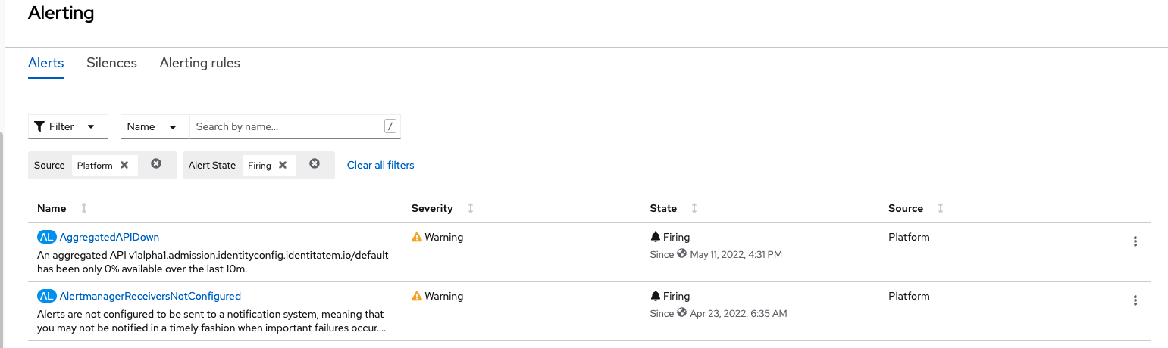This screenshot has height=348, width=1168.
Task: Open kebab menu for AggregatedAPIDown alert
Action: pos(1135,241)
